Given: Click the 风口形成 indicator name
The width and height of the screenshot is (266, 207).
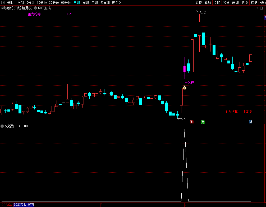Looking at the screenshot, I should click(x=44, y=8).
